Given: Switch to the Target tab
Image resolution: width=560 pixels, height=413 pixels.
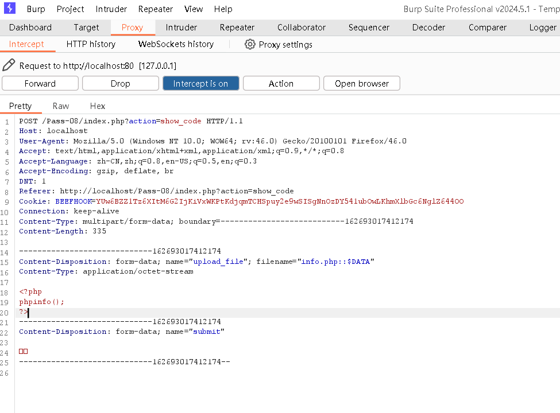Looking at the screenshot, I should (86, 28).
